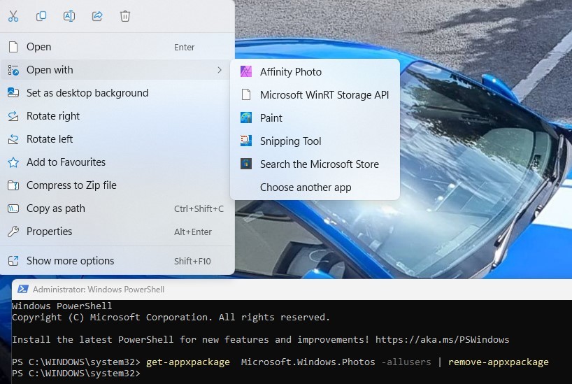Screen dimensions: 572x384
Task: Click the https://aka.ms/PSWindows link
Action: tap(442, 339)
